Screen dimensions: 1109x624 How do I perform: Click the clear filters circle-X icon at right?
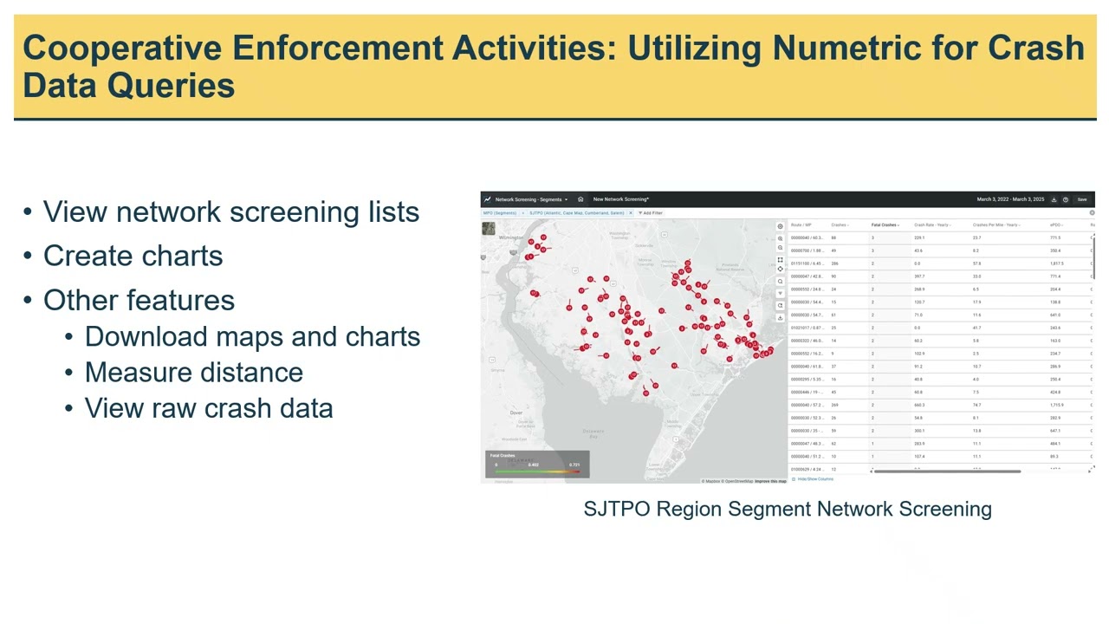pos(1092,212)
